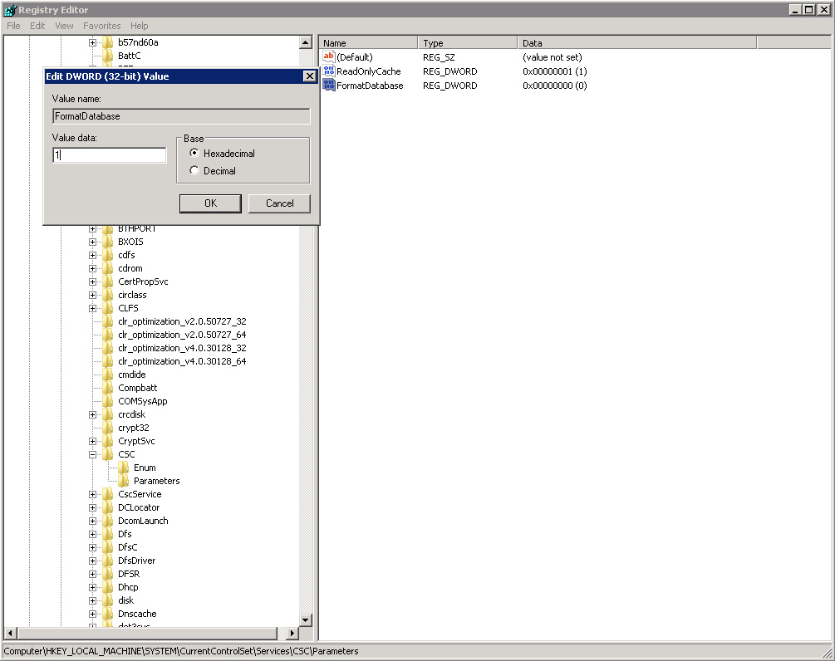835x661 pixels.
Task: Select the disk tree item
Action: click(125, 601)
